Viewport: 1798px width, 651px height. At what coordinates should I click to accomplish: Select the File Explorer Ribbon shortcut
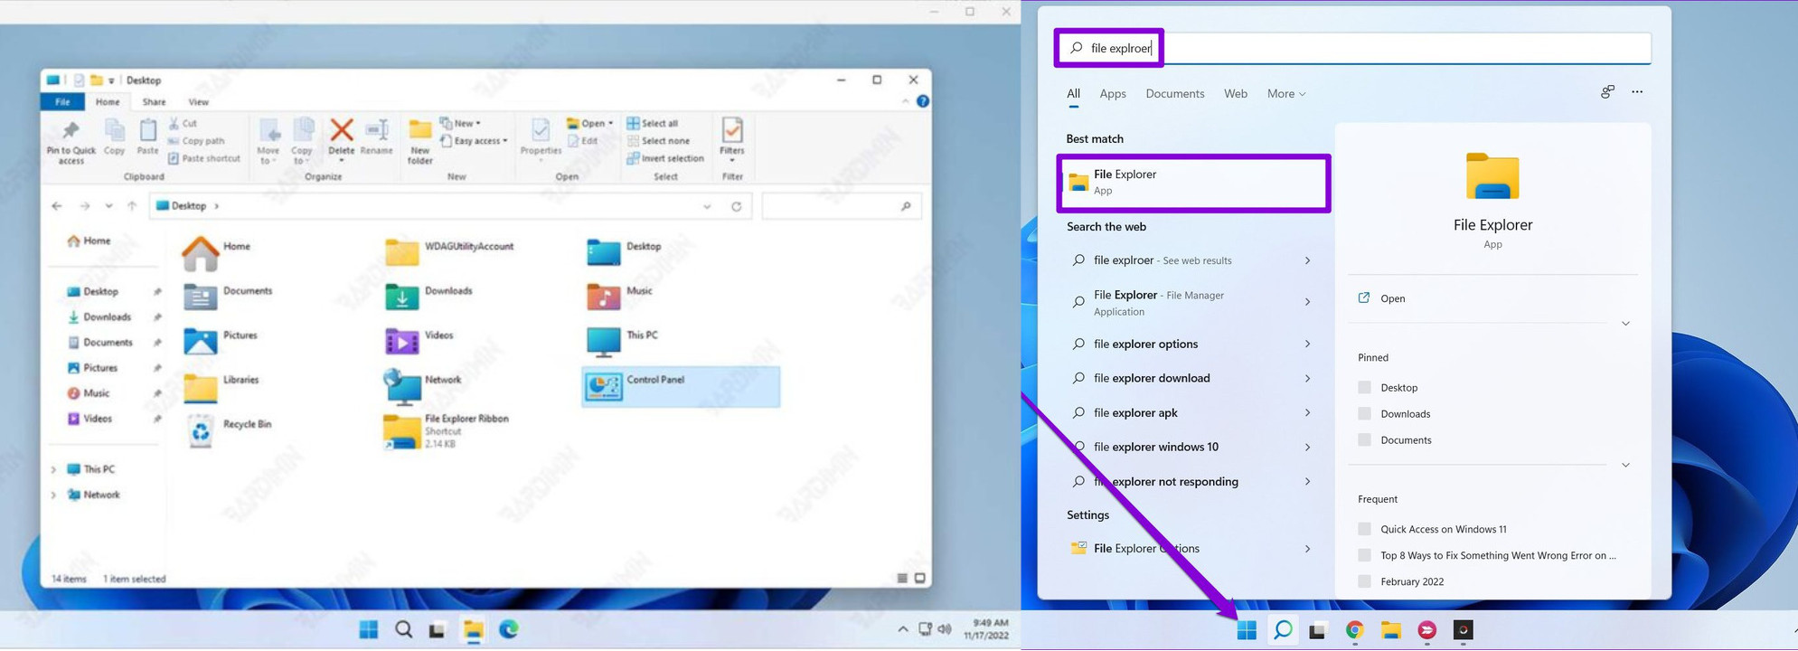pos(447,431)
